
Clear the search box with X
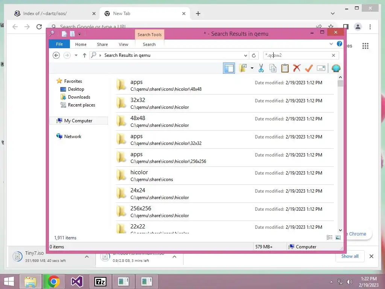pyautogui.click(x=333, y=55)
